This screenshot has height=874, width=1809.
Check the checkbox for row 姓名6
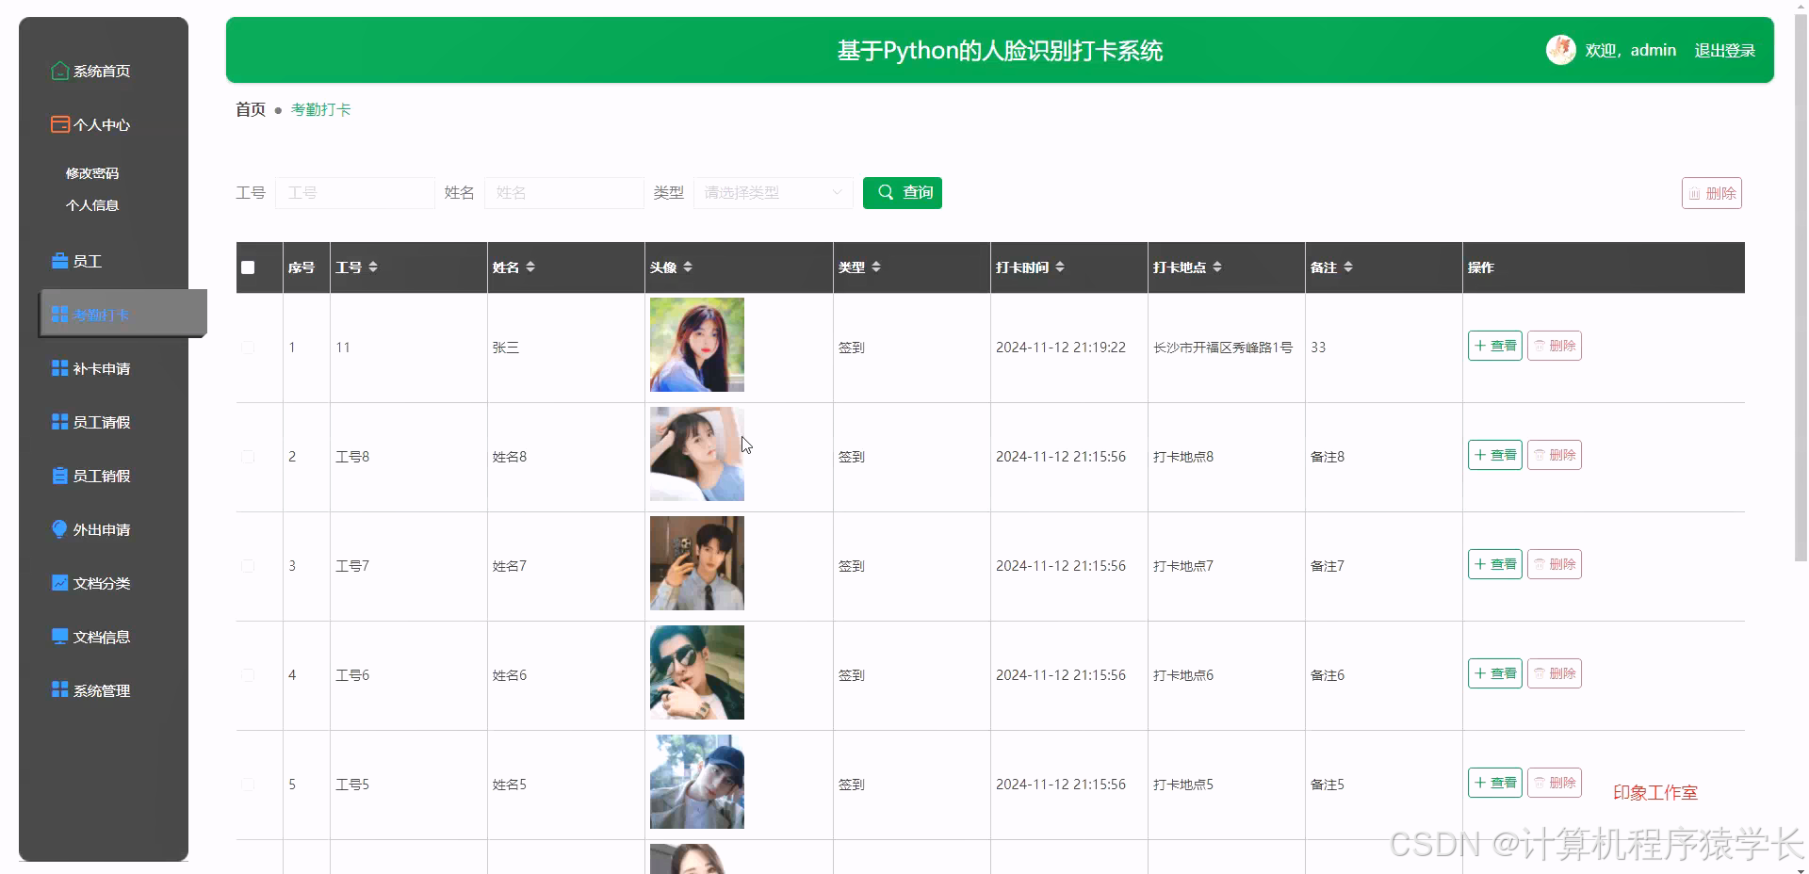[x=248, y=675]
